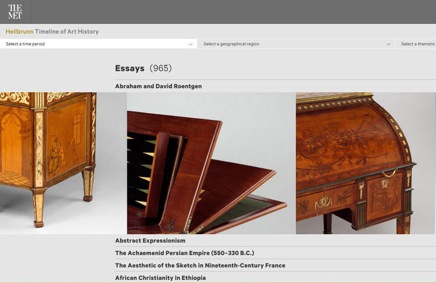Click The Met logo icon
436x283 pixels.
click(15, 12)
